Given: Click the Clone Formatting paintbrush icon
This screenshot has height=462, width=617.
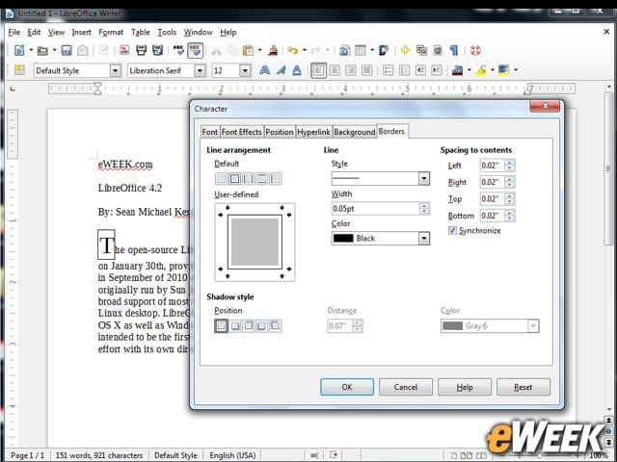Looking at the screenshot, I should [x=272, y=50].
